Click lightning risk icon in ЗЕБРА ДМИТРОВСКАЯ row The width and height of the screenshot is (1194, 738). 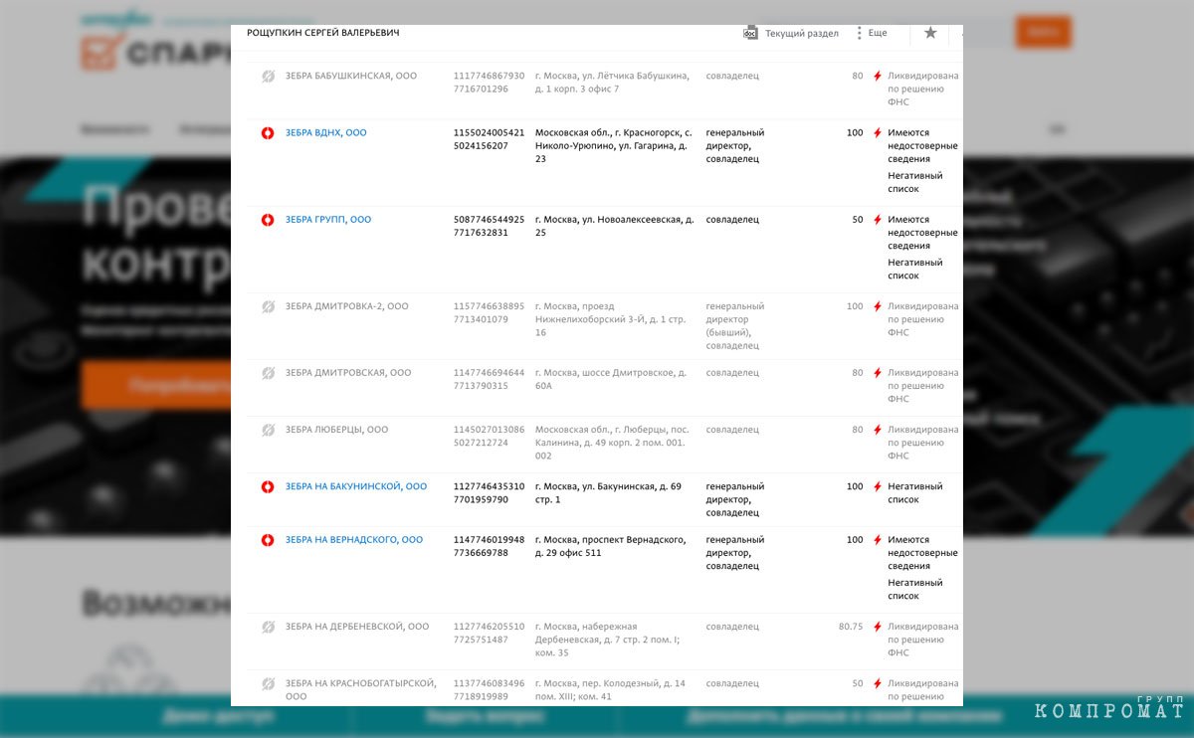point(877,373)
